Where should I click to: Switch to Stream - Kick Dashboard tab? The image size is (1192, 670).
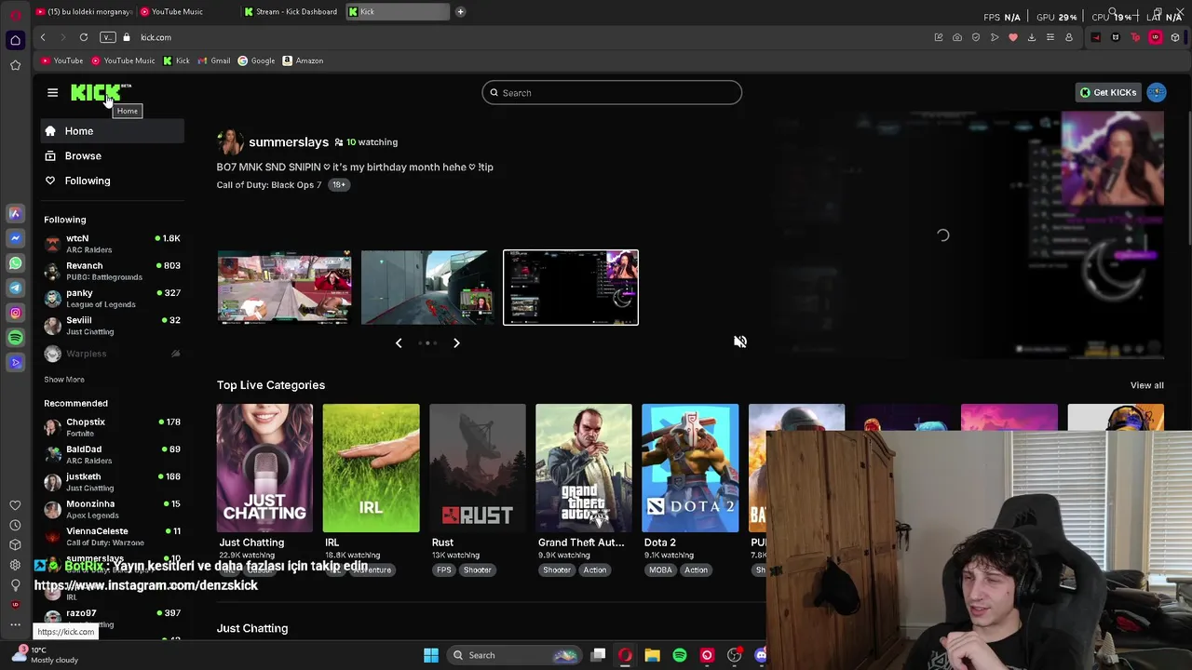pos(291,11)
